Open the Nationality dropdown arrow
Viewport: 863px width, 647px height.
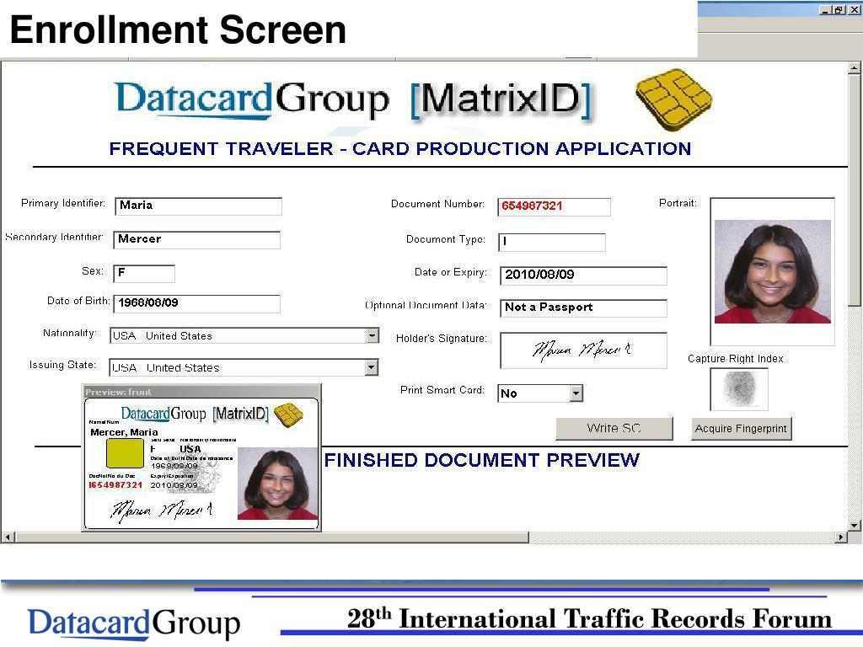[x=373, y=335]
